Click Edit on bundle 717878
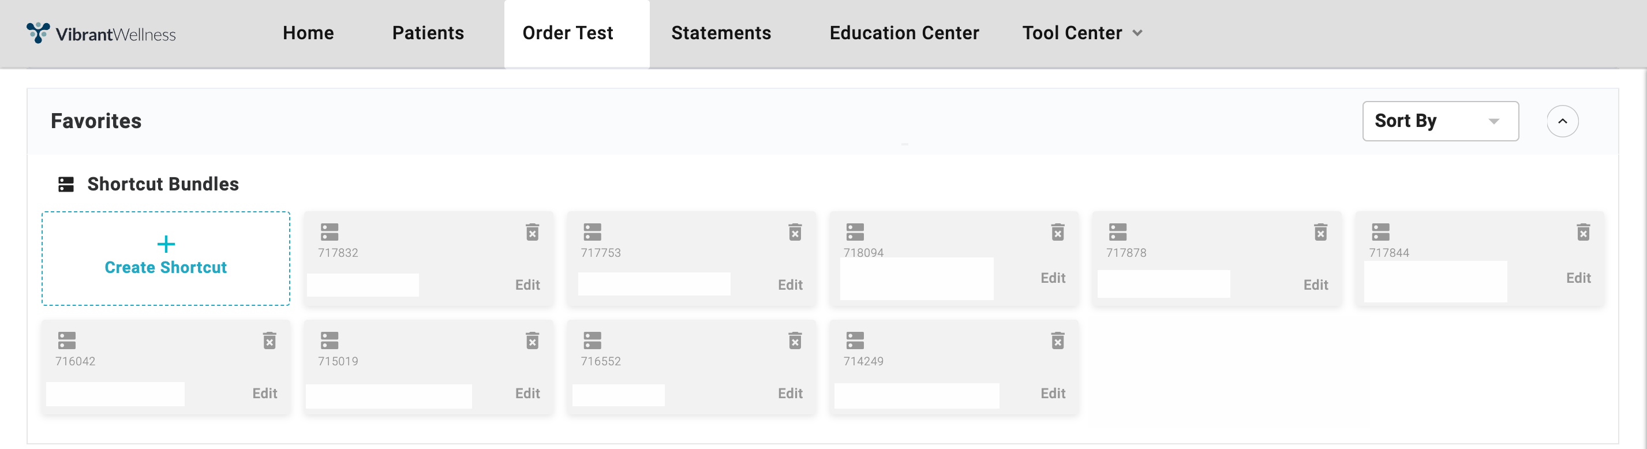 (x=1315, y=285)
